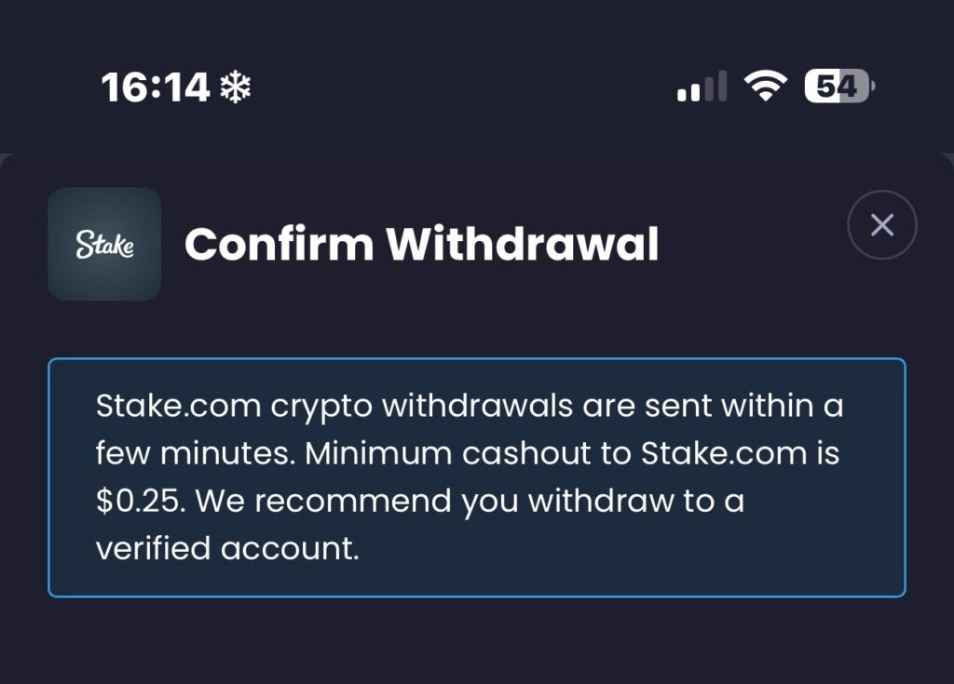954x684 pixels.
Task: Tap the Wi-Fi status icon
Action: 764,87
